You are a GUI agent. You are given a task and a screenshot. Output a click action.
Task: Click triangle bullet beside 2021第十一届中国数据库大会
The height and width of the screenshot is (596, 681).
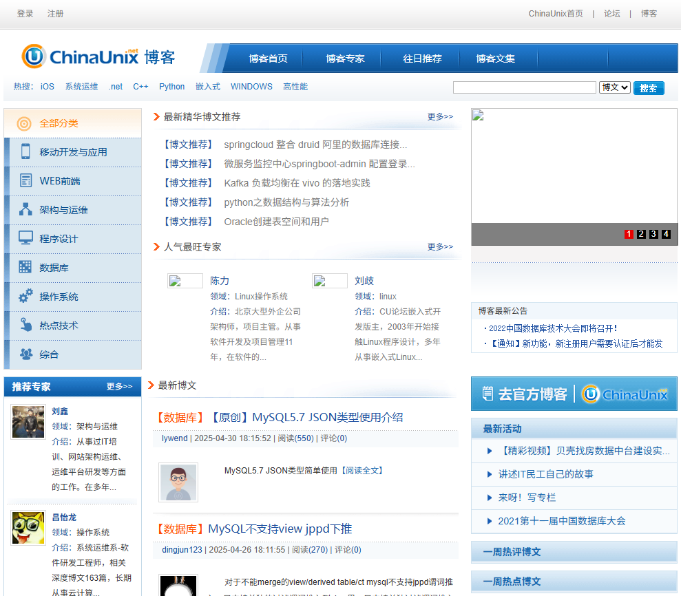(x=490, y=522)
